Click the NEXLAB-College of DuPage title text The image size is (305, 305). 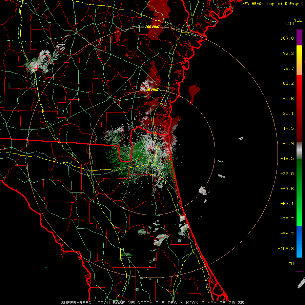click(x=271, y=4)
